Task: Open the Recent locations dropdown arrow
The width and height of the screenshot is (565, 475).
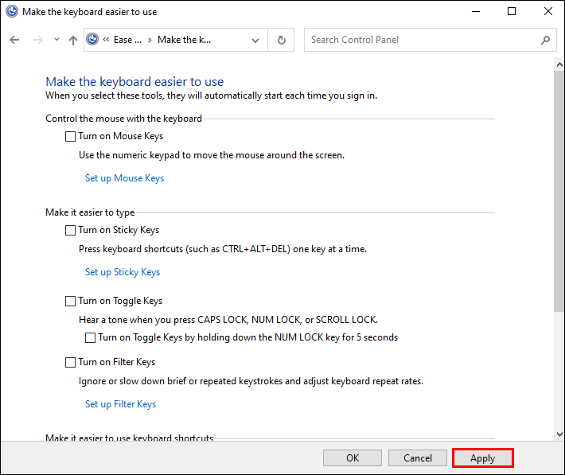Action: point(56,40)
